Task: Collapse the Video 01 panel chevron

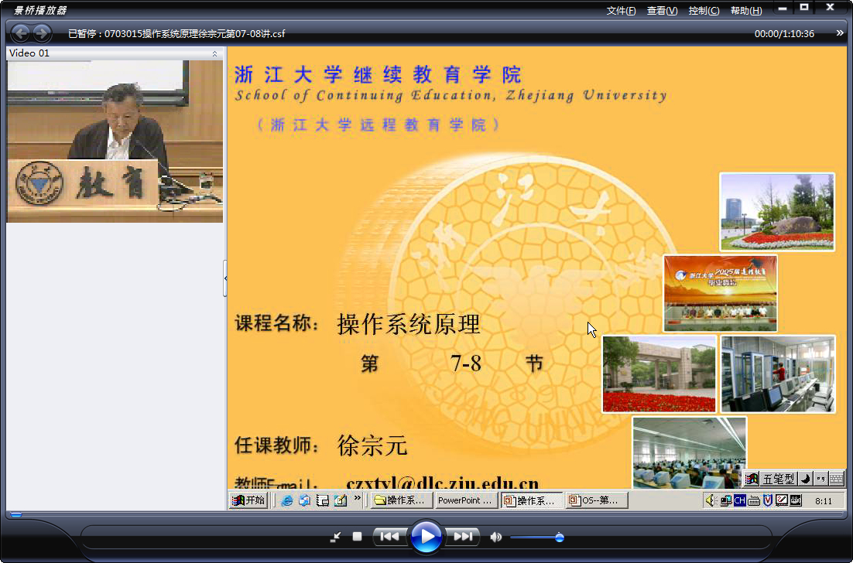Action: coord(214,53)
